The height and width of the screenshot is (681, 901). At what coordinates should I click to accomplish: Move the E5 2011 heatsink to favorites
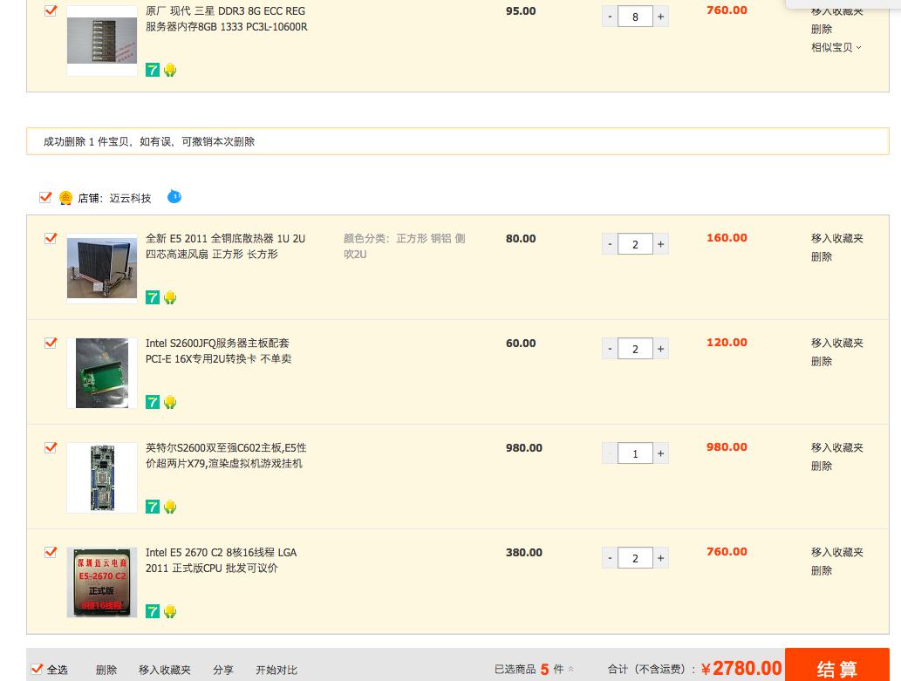click(837, 239)
